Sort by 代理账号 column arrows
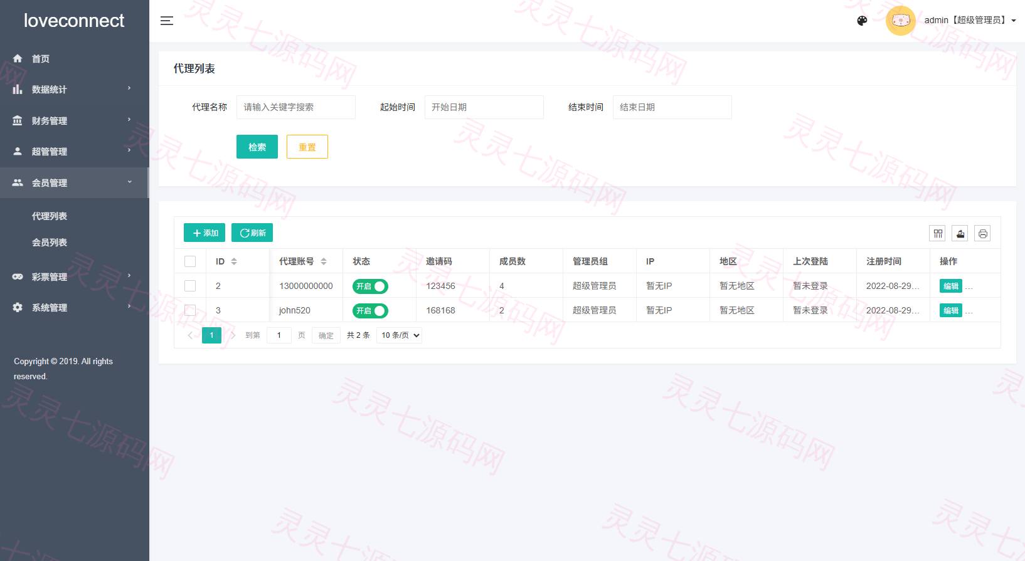The height and width of the screenshot is (561, 1025). click(324, 261)
